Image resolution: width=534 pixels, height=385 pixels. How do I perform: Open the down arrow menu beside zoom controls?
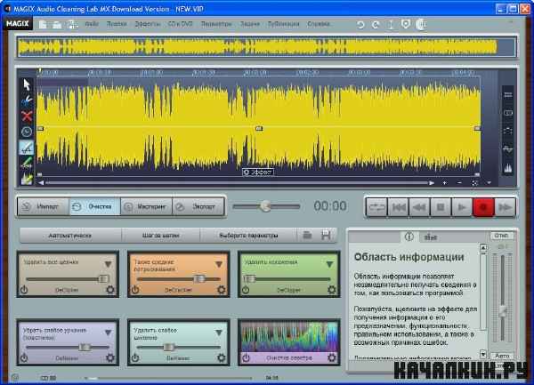tap(489, 183)
